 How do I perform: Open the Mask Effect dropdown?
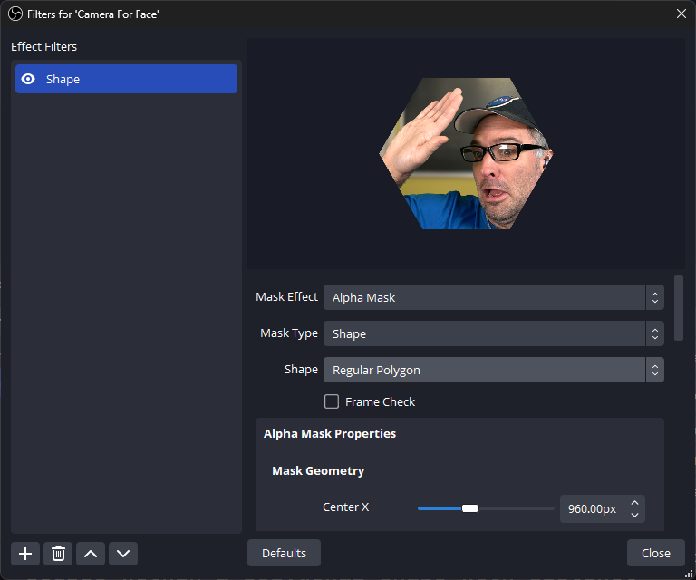pos(493,297)
